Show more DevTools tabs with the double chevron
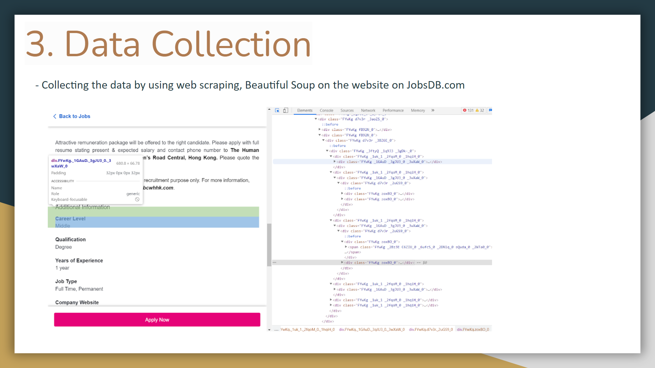This screenshot has width=655, height=368. [x=433, y=110]
